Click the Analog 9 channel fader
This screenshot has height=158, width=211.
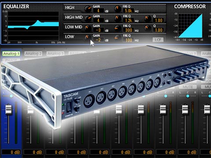coord(185,109)
